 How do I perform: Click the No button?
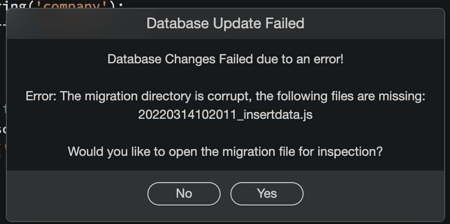click(x=184, y=193)
